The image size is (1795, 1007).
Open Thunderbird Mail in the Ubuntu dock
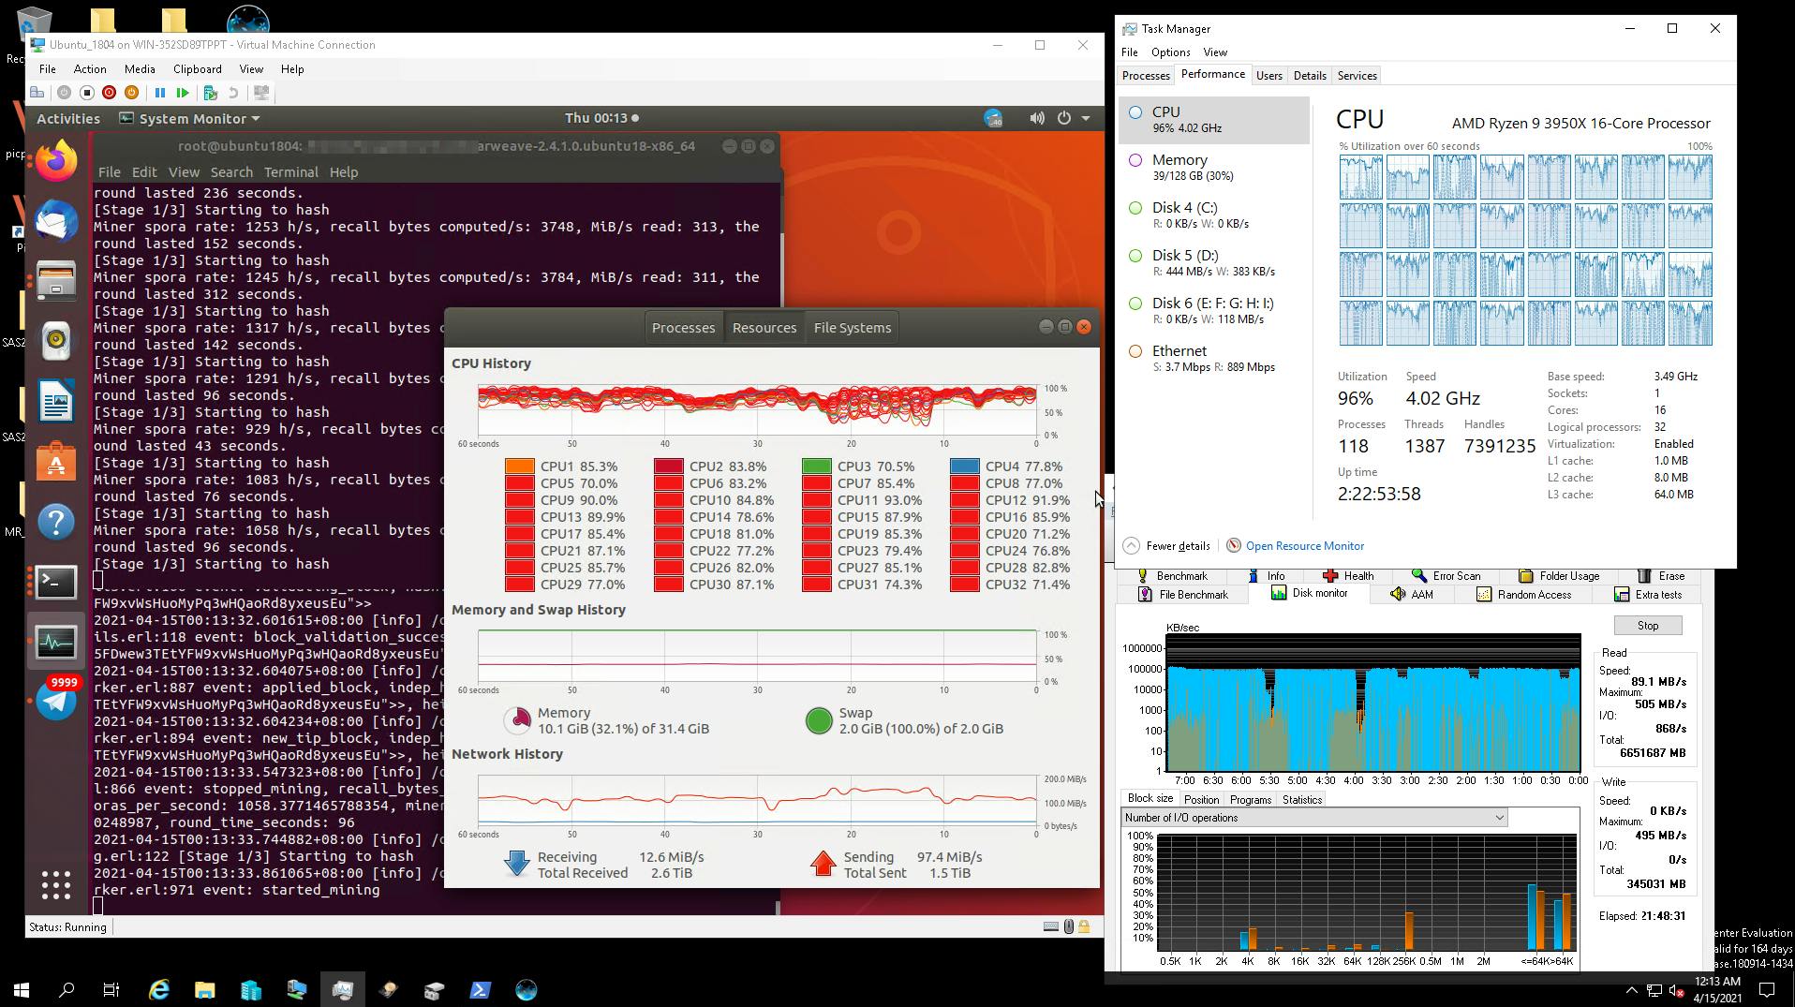(x=56, y=221)
